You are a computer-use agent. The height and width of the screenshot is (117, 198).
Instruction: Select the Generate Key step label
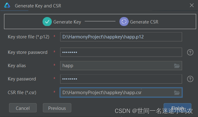[x=67, y=22]
